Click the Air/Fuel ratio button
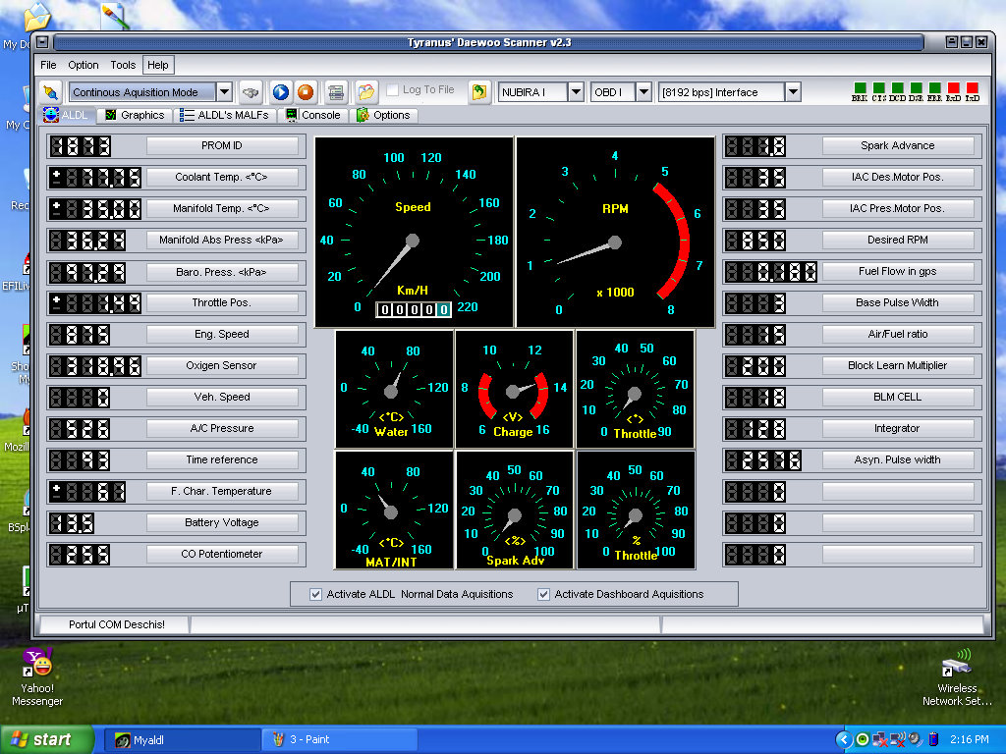Image resolution: width=1006 pixels, height=754 pixels. (x=898, y=334)
